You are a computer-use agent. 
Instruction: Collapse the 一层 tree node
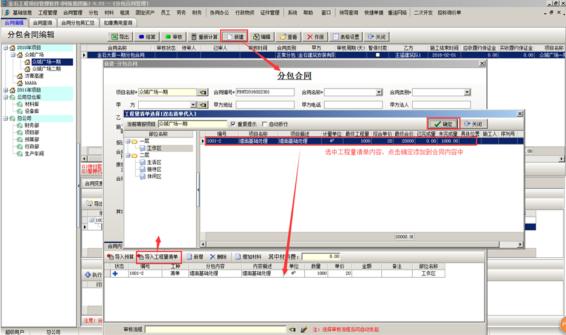pos(128,141)
